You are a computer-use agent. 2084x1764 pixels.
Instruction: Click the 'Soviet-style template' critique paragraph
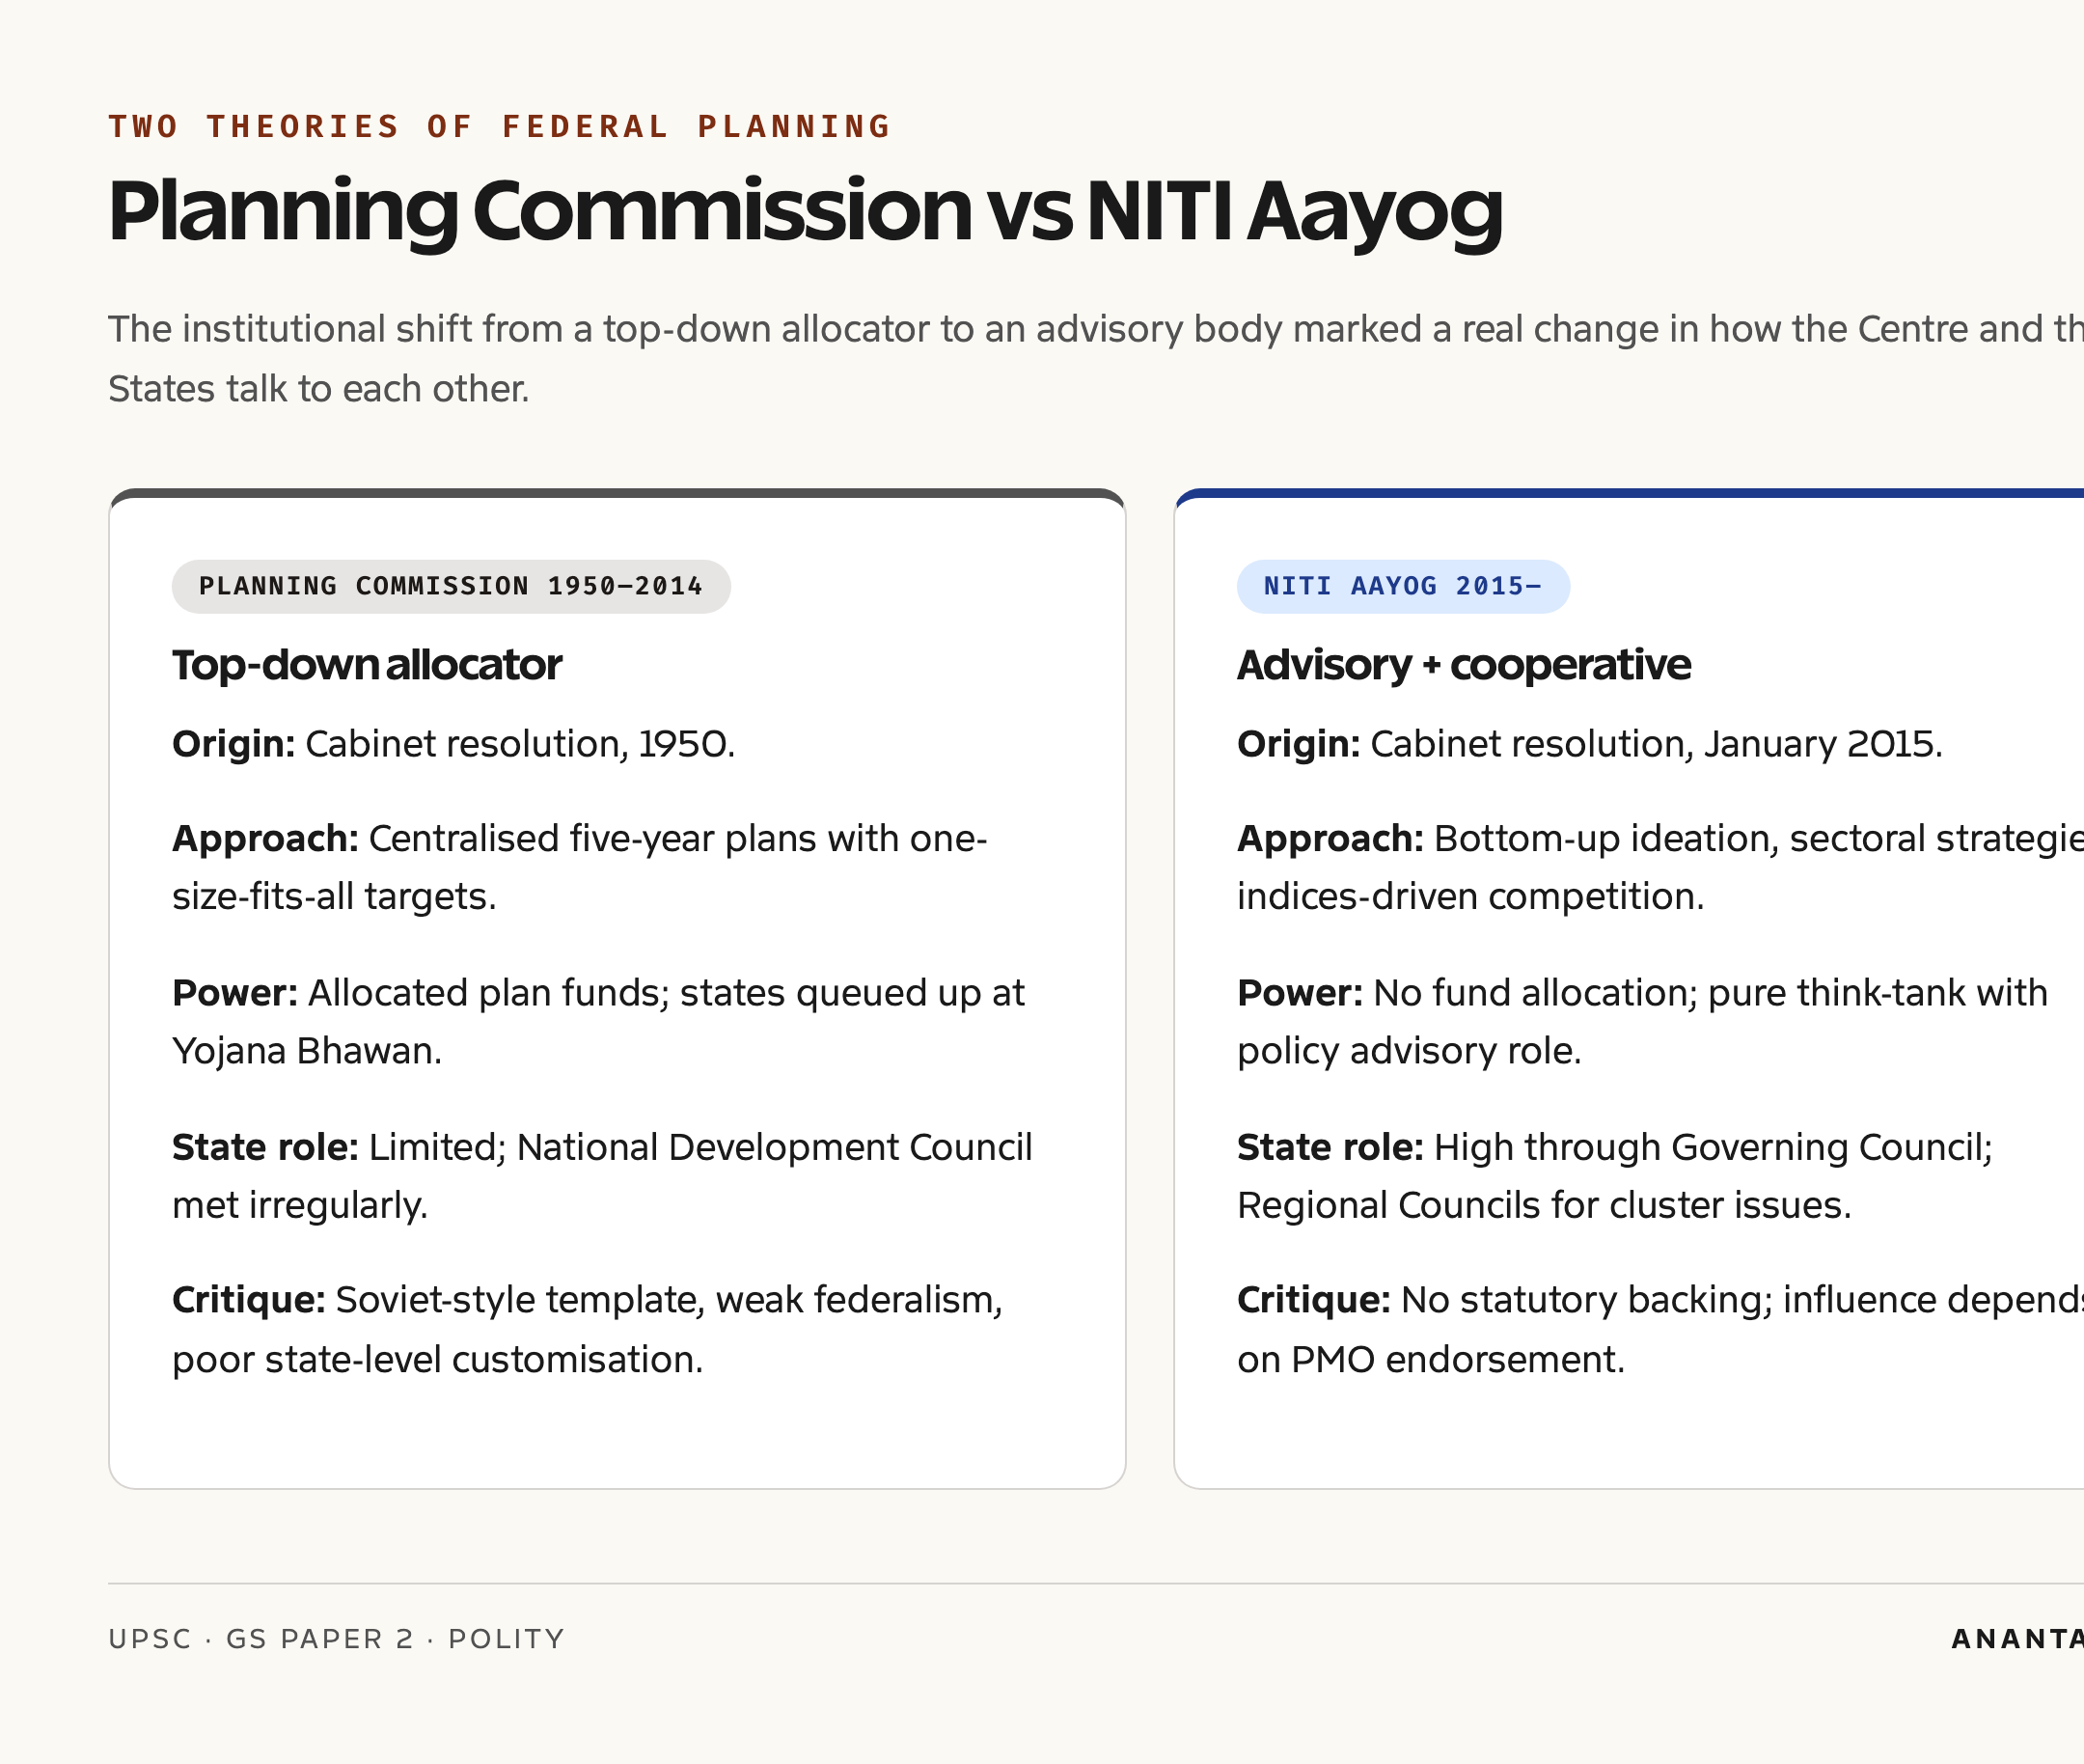coord(588,1329)
